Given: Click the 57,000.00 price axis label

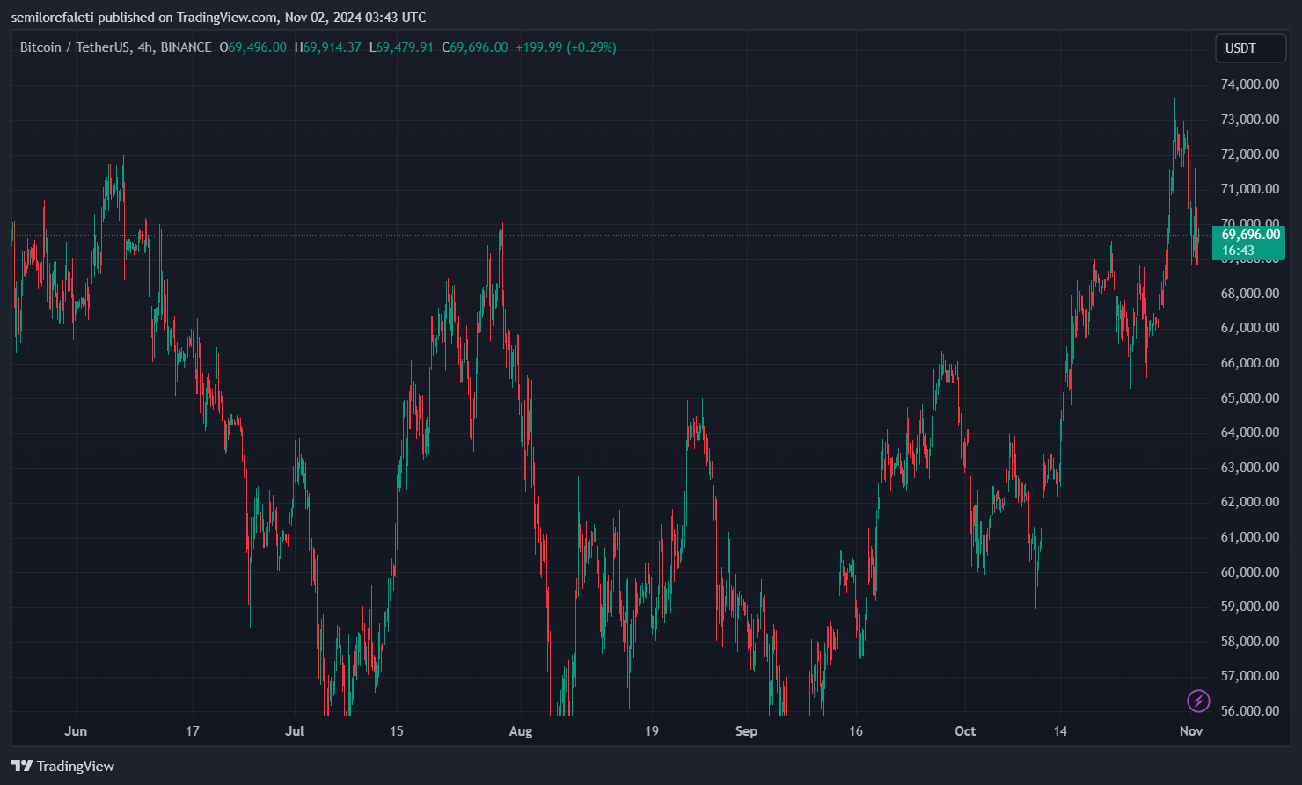Looking at the screenshot, I should (1250, 676).
